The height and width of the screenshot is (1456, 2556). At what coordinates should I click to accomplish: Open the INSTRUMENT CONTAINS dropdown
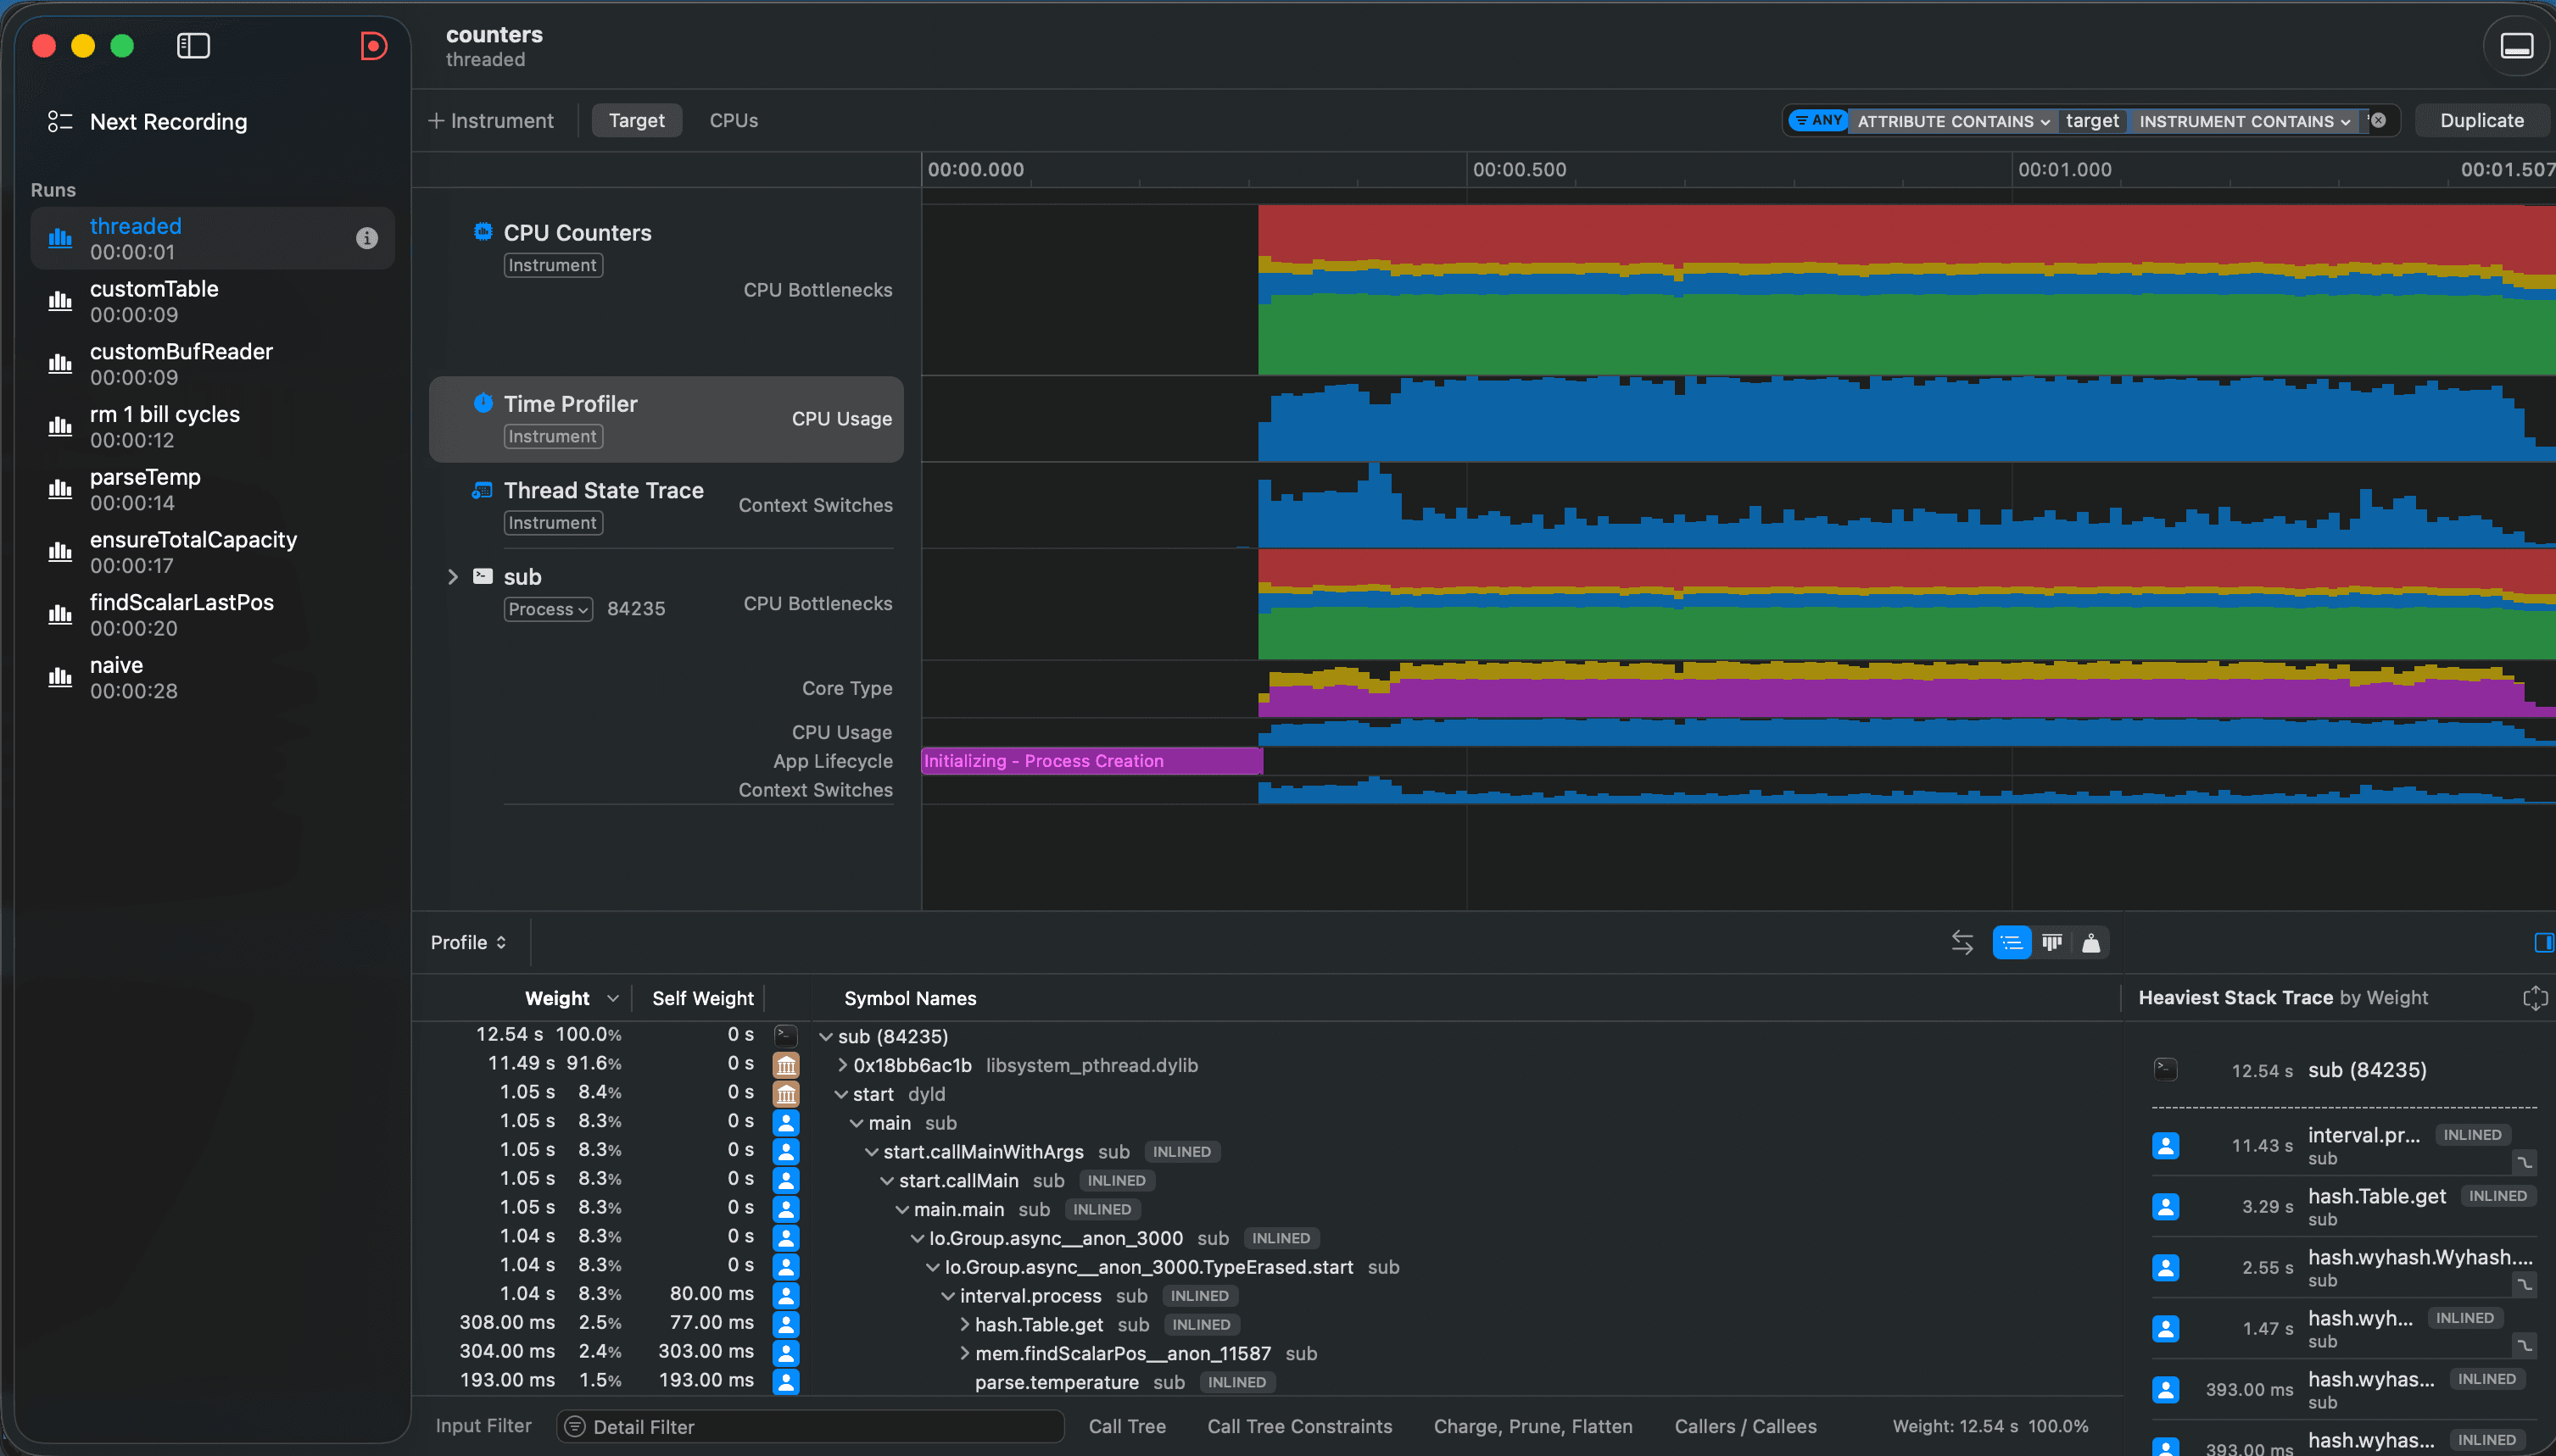pos(2244,121)
